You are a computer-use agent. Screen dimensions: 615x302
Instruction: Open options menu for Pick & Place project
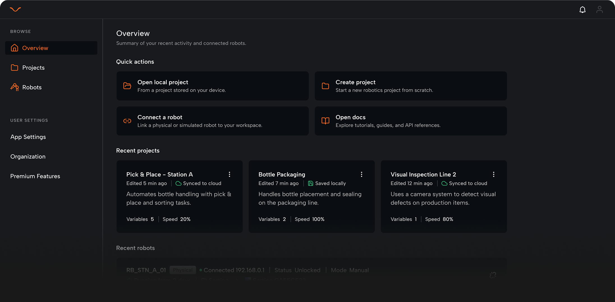229,175
